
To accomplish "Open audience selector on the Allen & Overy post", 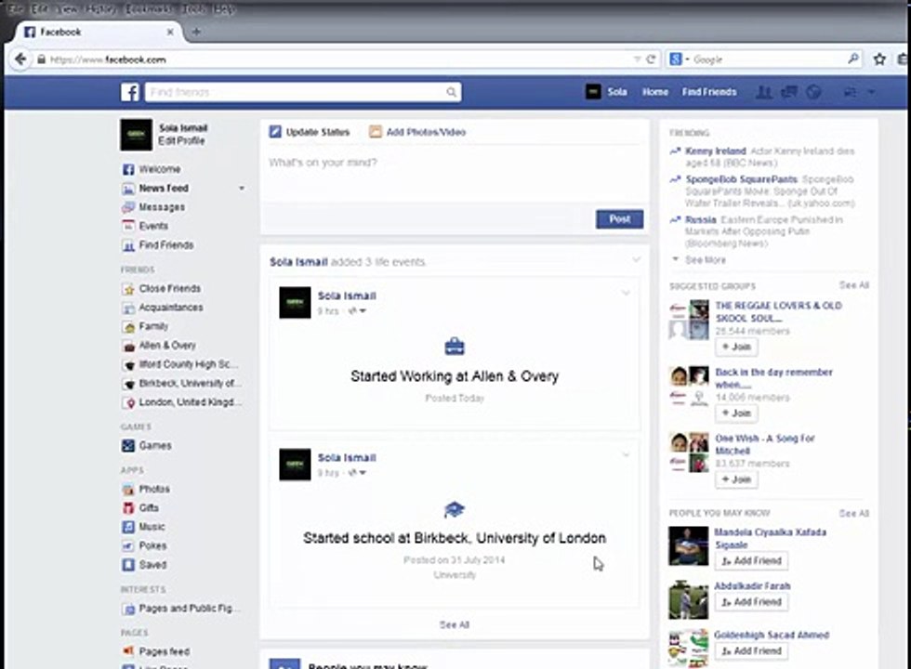I will 357,311.
